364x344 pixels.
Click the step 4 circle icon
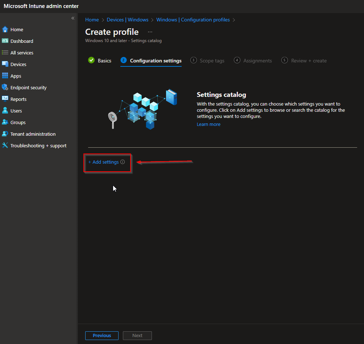point(237,60)
